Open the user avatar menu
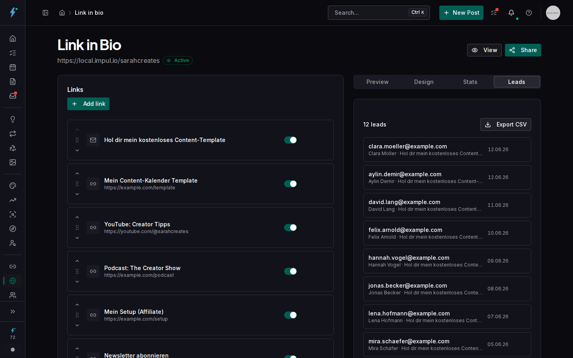573x358 pixels. coord(553,13)
